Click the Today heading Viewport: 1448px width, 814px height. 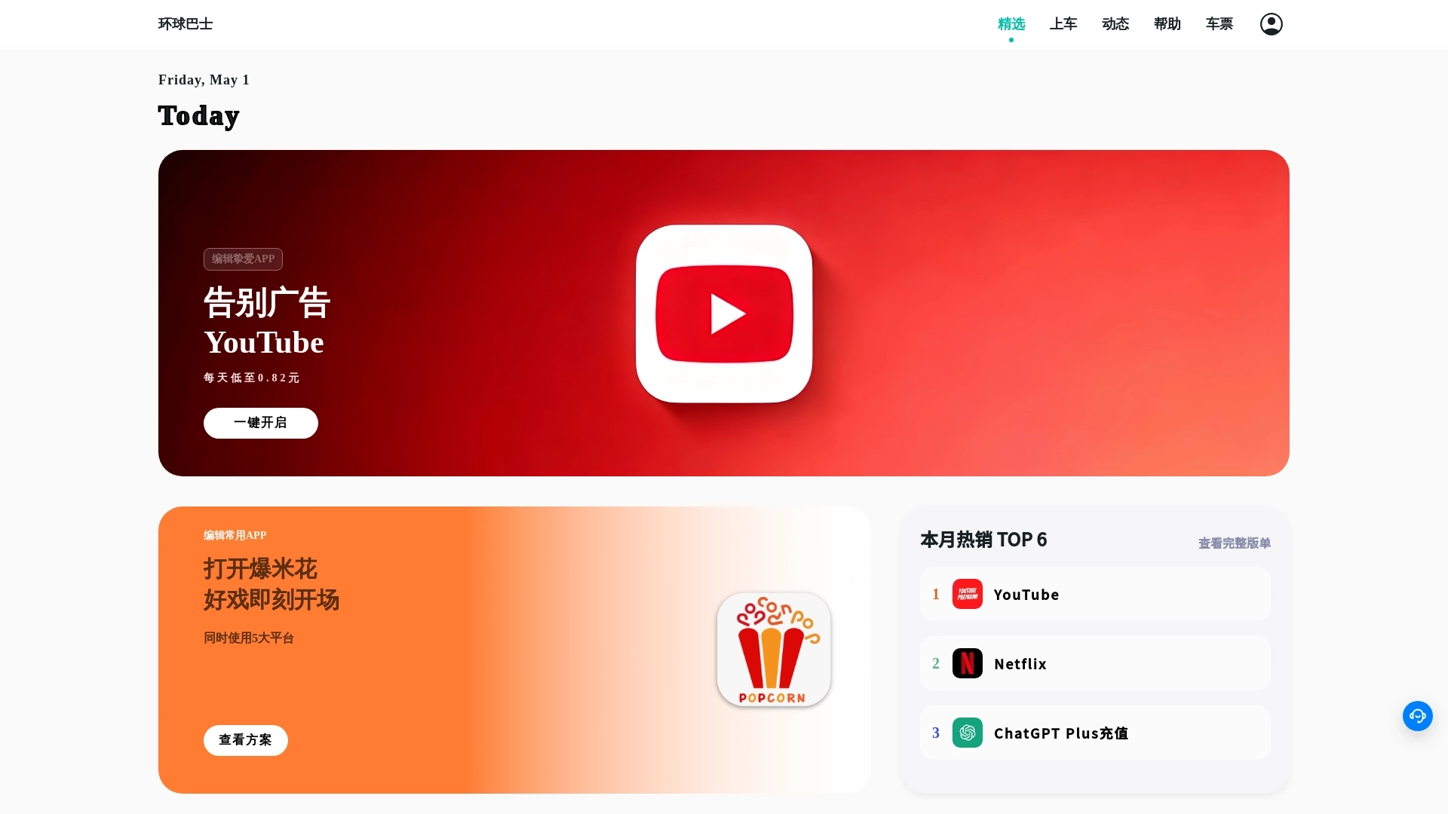coord(199,115)
